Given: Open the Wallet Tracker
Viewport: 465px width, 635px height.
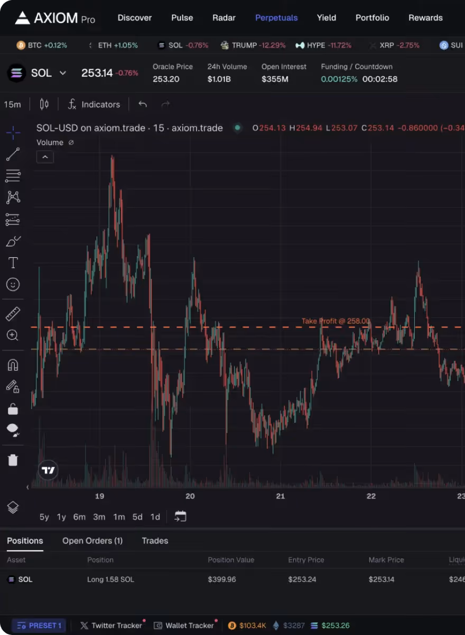Looking at the screenshot, I should click(x=184, y=625).
